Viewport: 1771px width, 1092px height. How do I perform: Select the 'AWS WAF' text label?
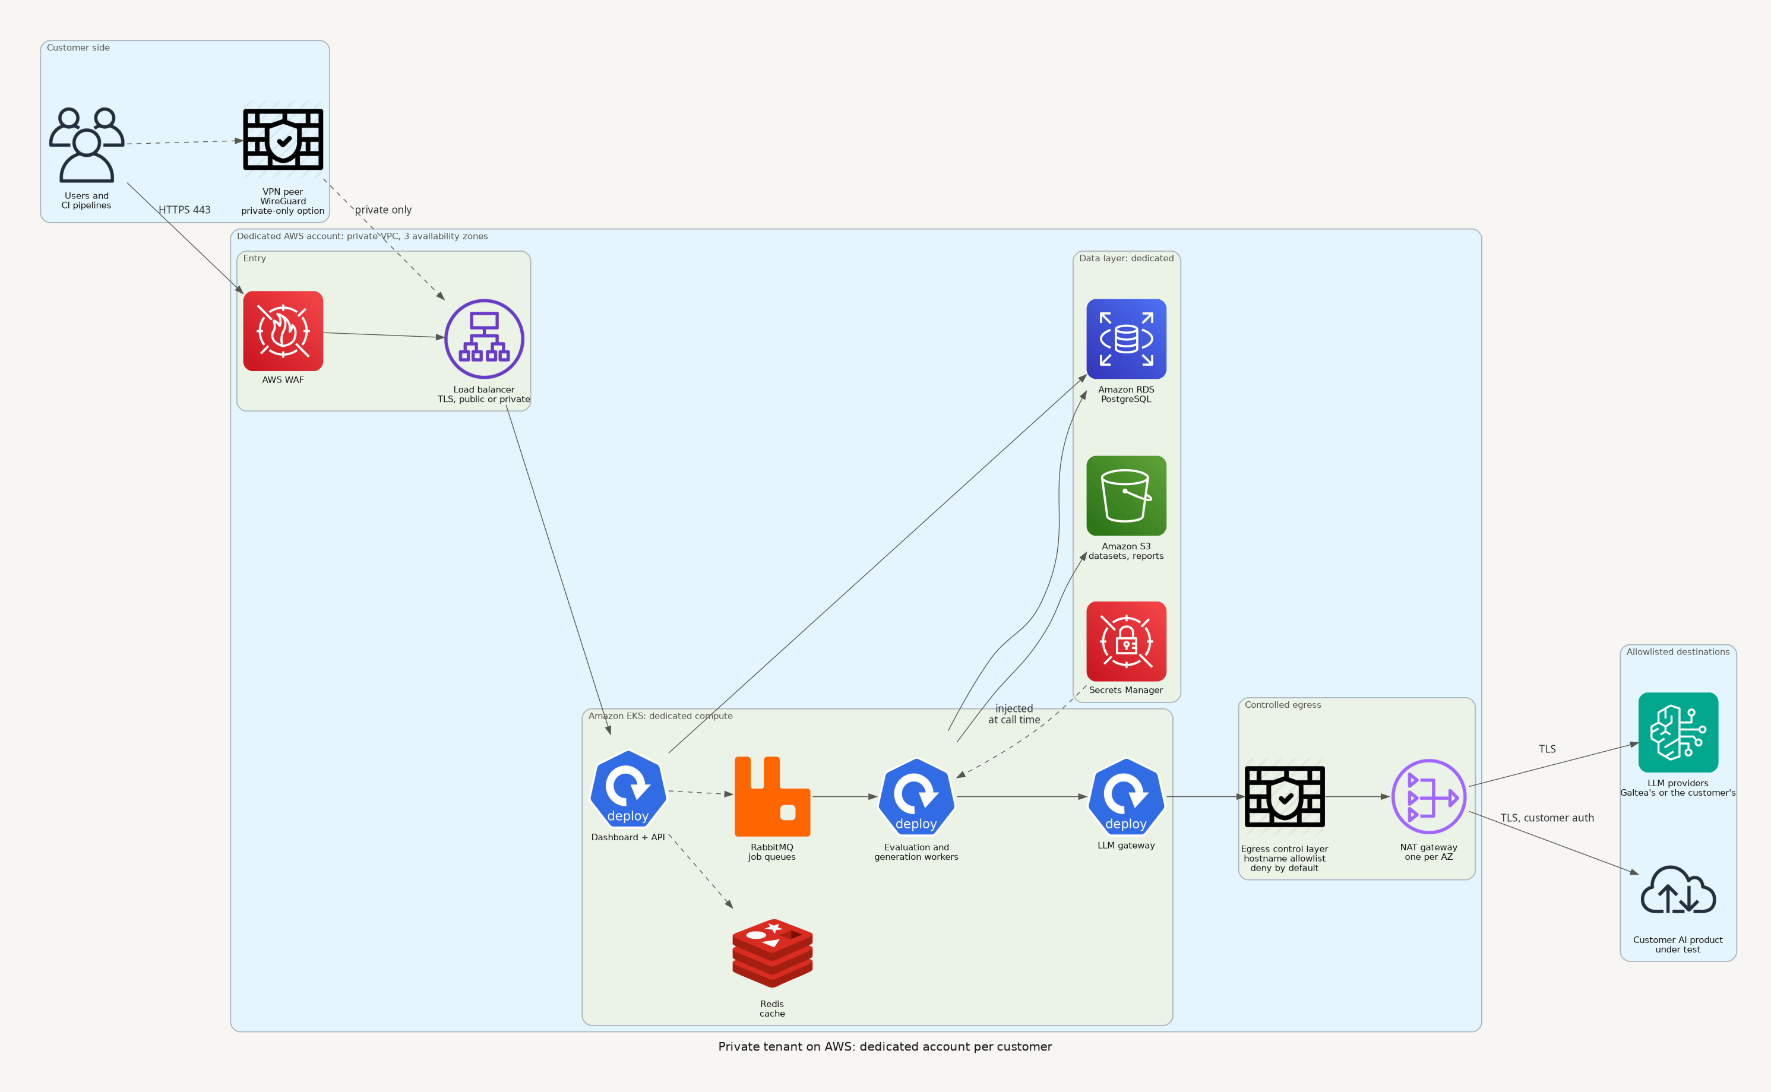point(283,380)
